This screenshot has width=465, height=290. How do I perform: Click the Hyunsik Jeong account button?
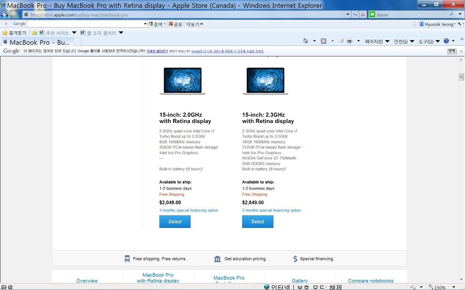click(437, 24)
